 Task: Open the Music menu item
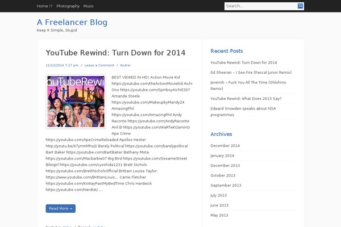(x=89, y=6)
